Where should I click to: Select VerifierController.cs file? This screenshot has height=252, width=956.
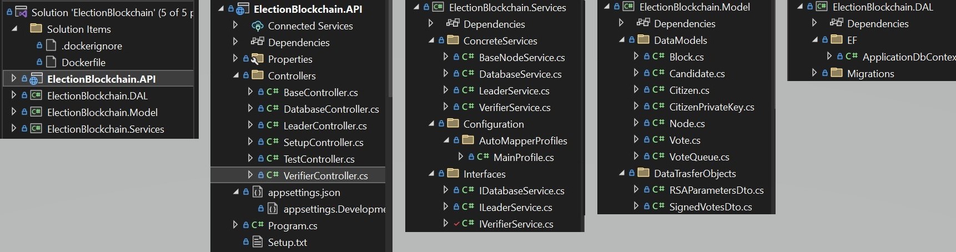[325, 176]
